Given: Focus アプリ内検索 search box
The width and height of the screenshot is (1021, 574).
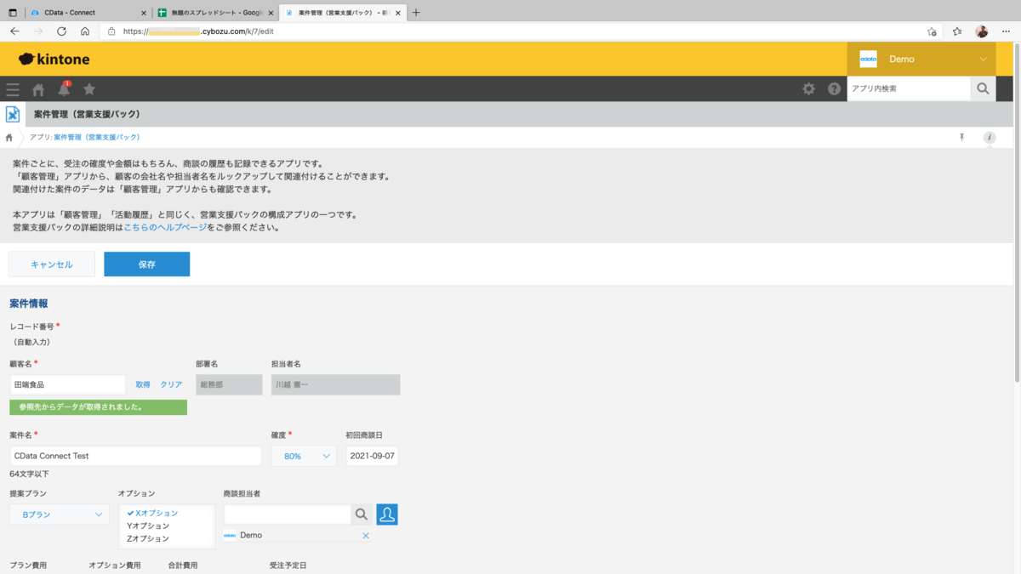Looking at the screenshot, I should 909,88.
